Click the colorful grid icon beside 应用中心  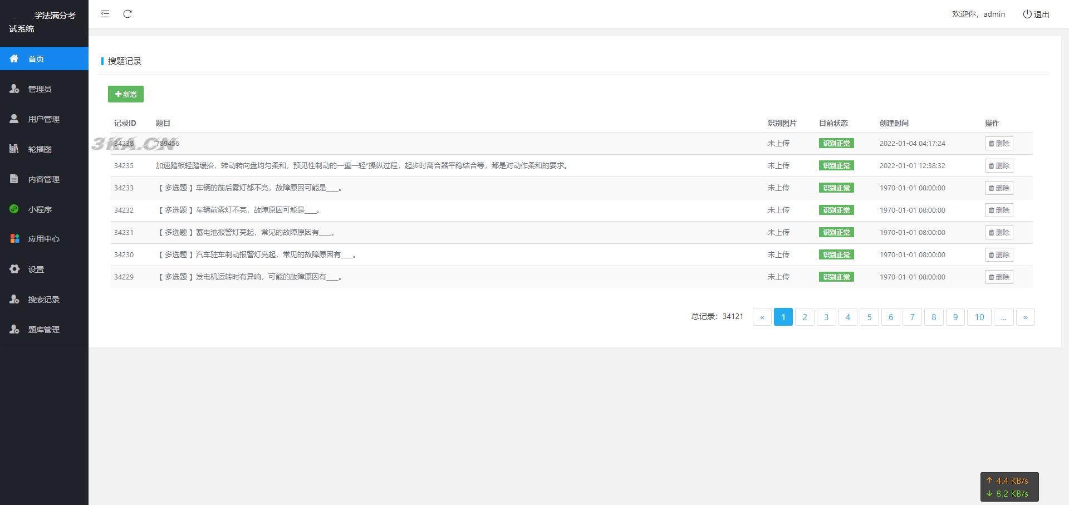14,239
